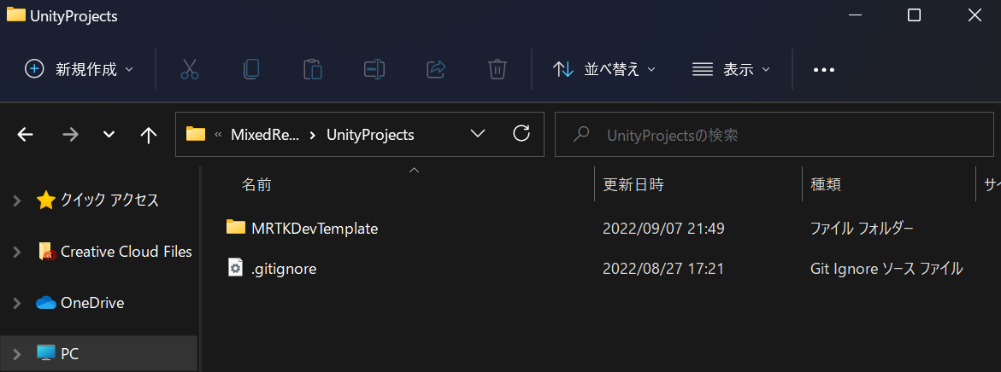
Task: Expand the OneDrive tree node
Action: (x=17, y=303)
